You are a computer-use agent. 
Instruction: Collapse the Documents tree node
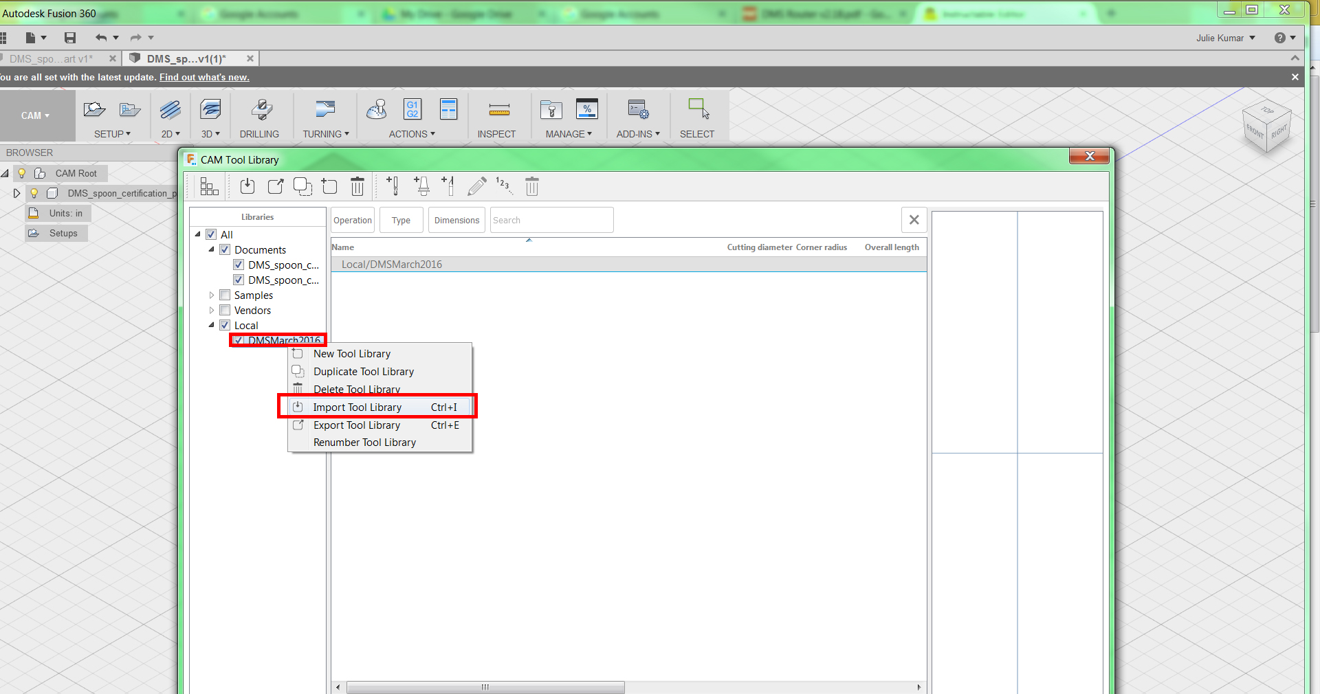click(x=212, y=249)
